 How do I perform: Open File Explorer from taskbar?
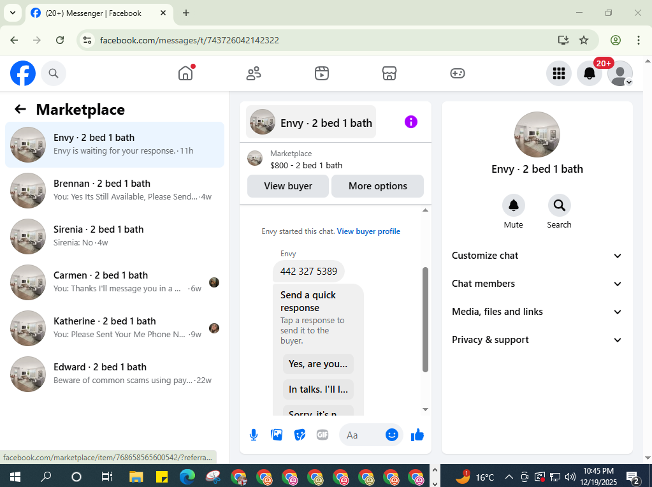click(136, 477)
